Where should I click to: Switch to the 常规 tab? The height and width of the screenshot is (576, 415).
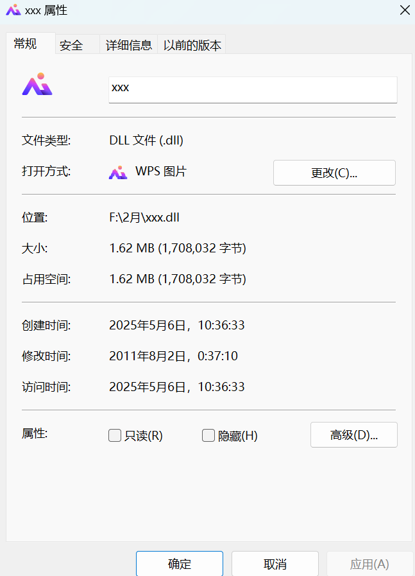tap(31, 44)
